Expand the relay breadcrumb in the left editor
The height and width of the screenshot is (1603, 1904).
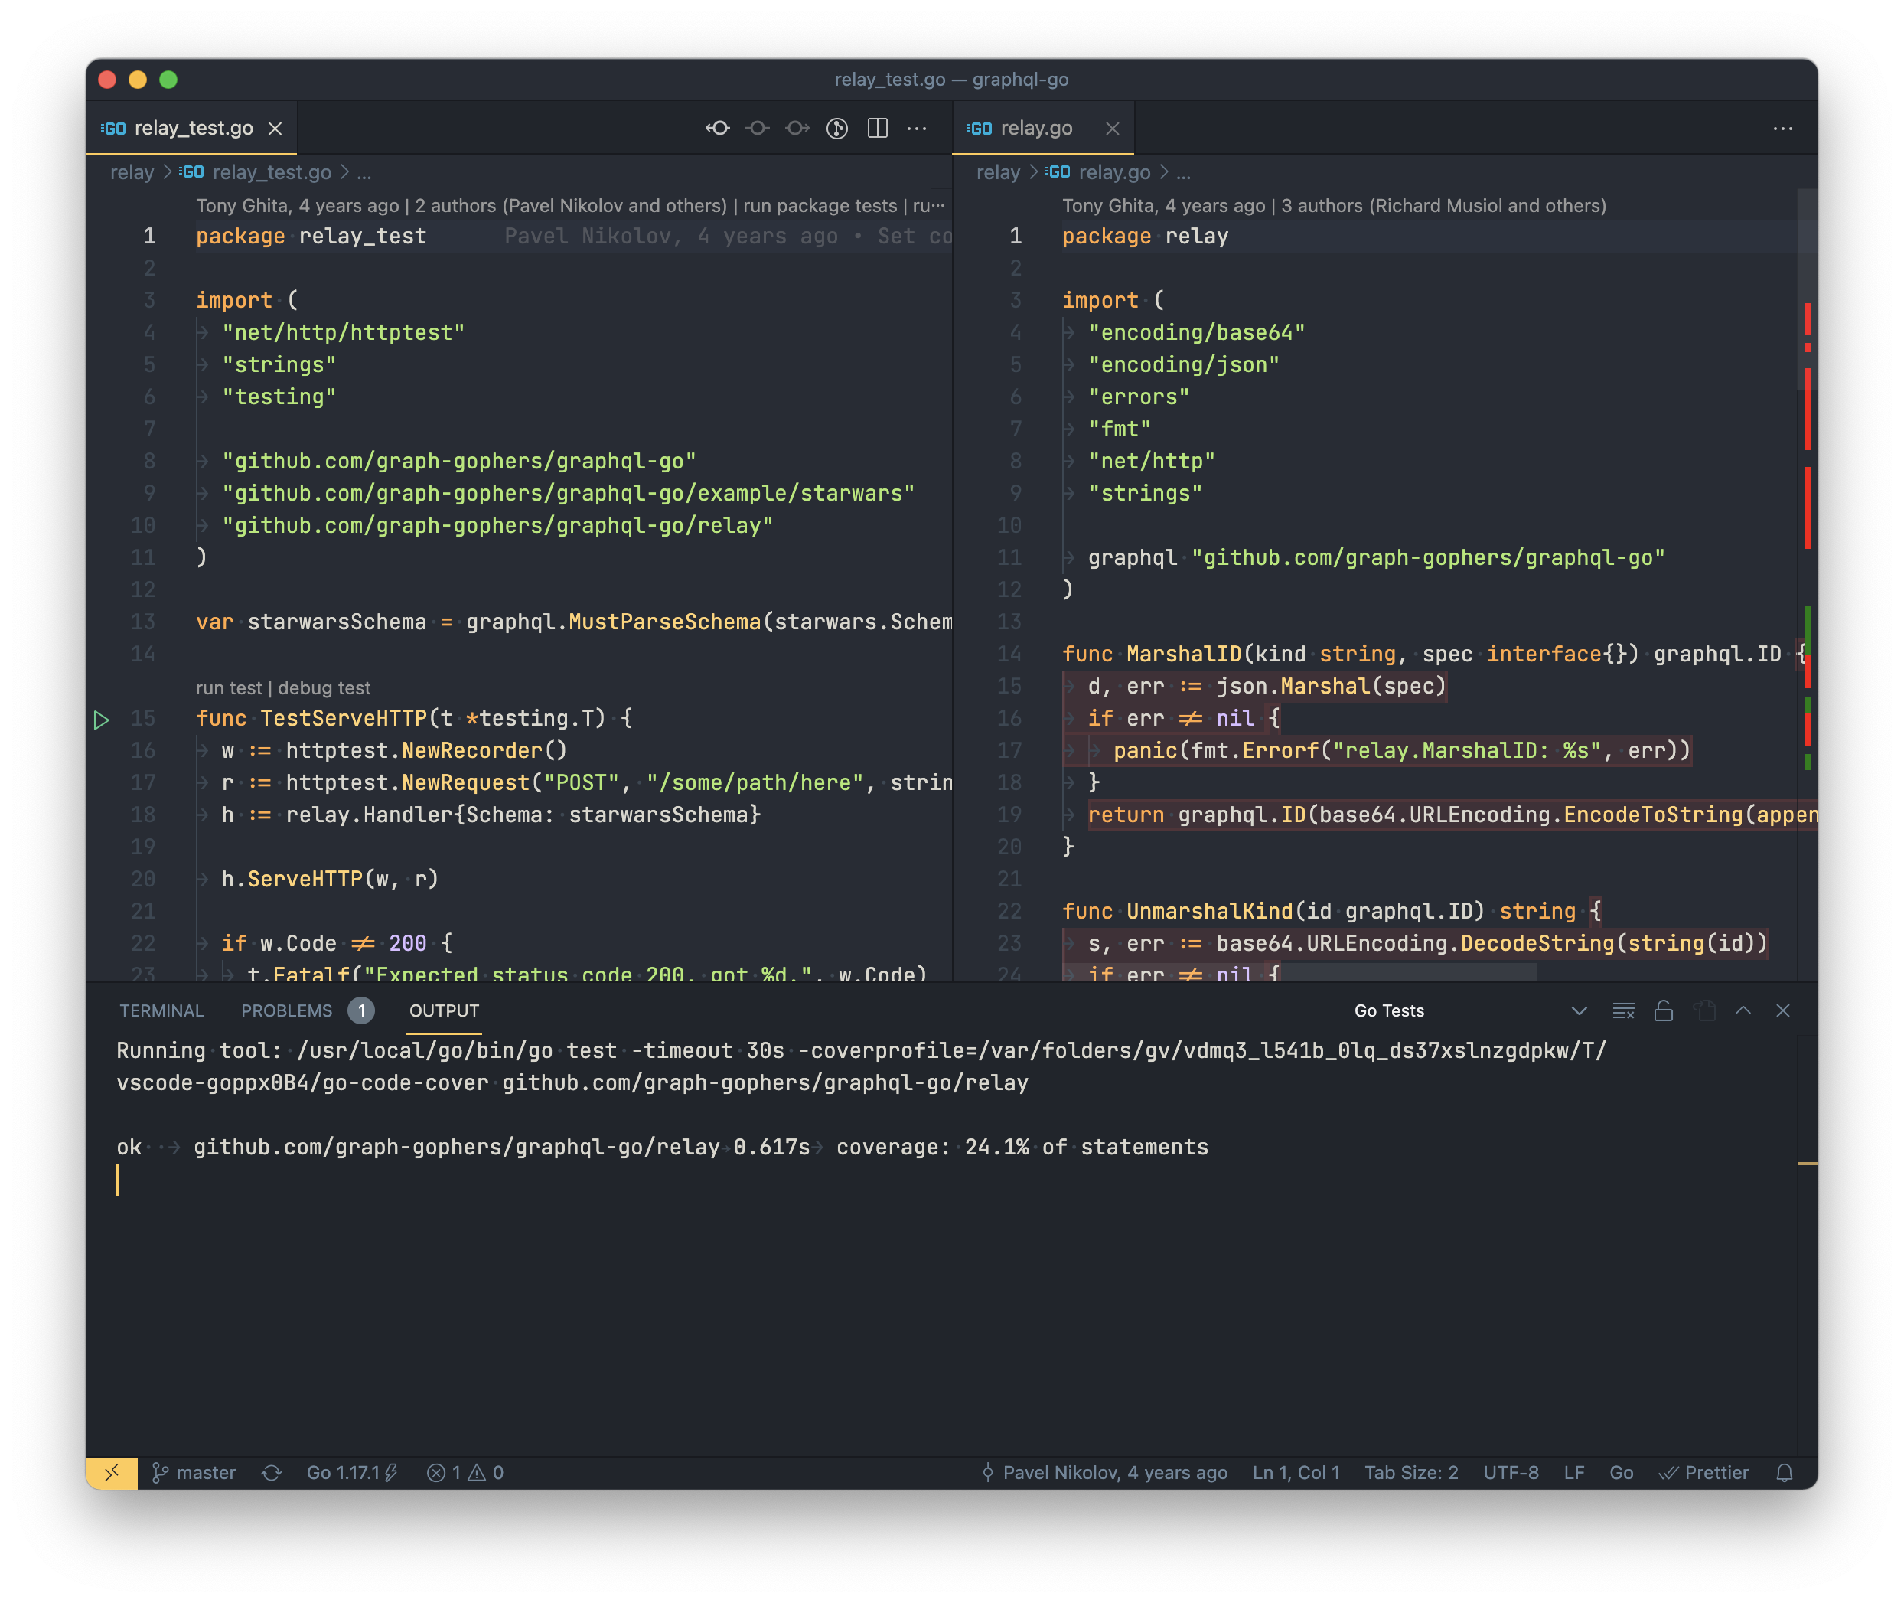coord(132,171)
